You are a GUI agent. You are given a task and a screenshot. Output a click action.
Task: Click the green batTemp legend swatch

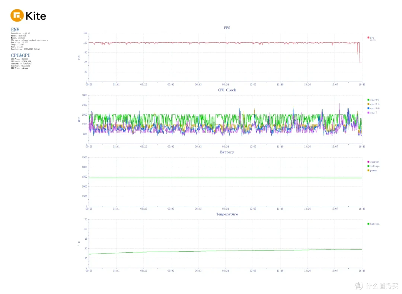(368, 224)
